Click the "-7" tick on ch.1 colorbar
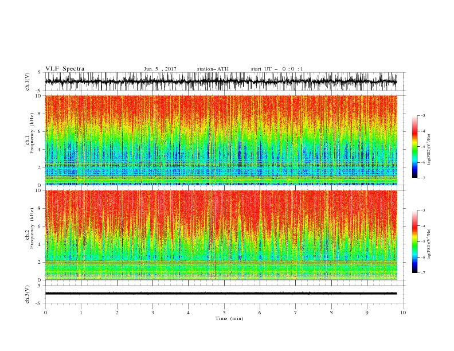The height and width of the screenshot is (351, 454). pyautogui.click(x=423, y=178)
